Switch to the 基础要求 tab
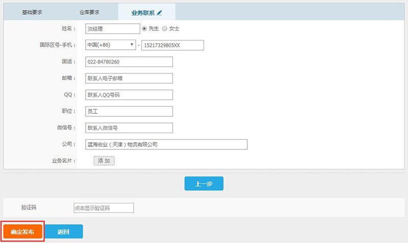Screen dimensions: 408x243 32,12
